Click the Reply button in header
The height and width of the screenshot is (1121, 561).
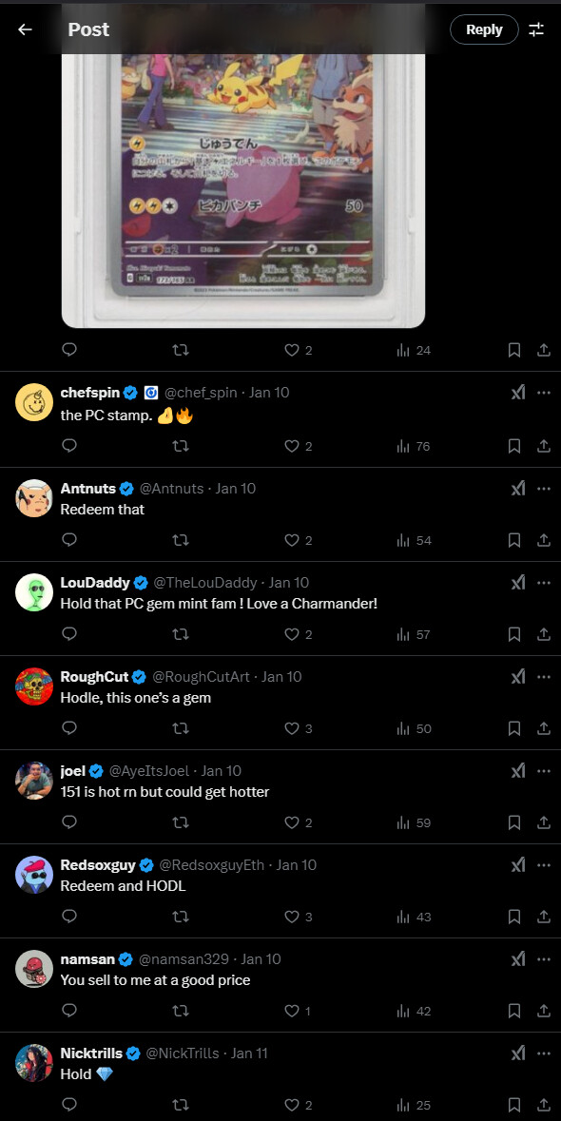coord(484,29)
